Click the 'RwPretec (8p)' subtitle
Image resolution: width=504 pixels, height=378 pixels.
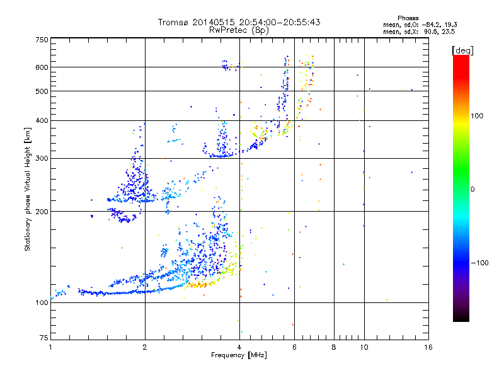coord(239,30)
